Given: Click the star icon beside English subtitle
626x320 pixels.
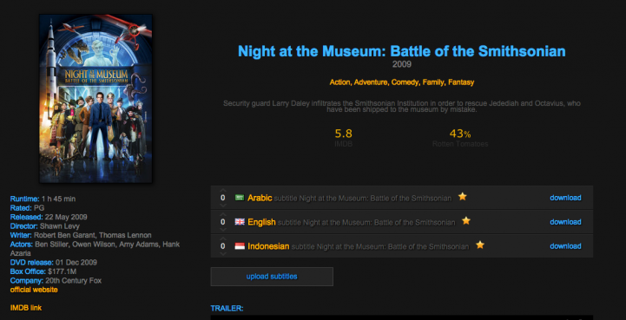Looking at the screenshot, I should [x=466, y=220].
